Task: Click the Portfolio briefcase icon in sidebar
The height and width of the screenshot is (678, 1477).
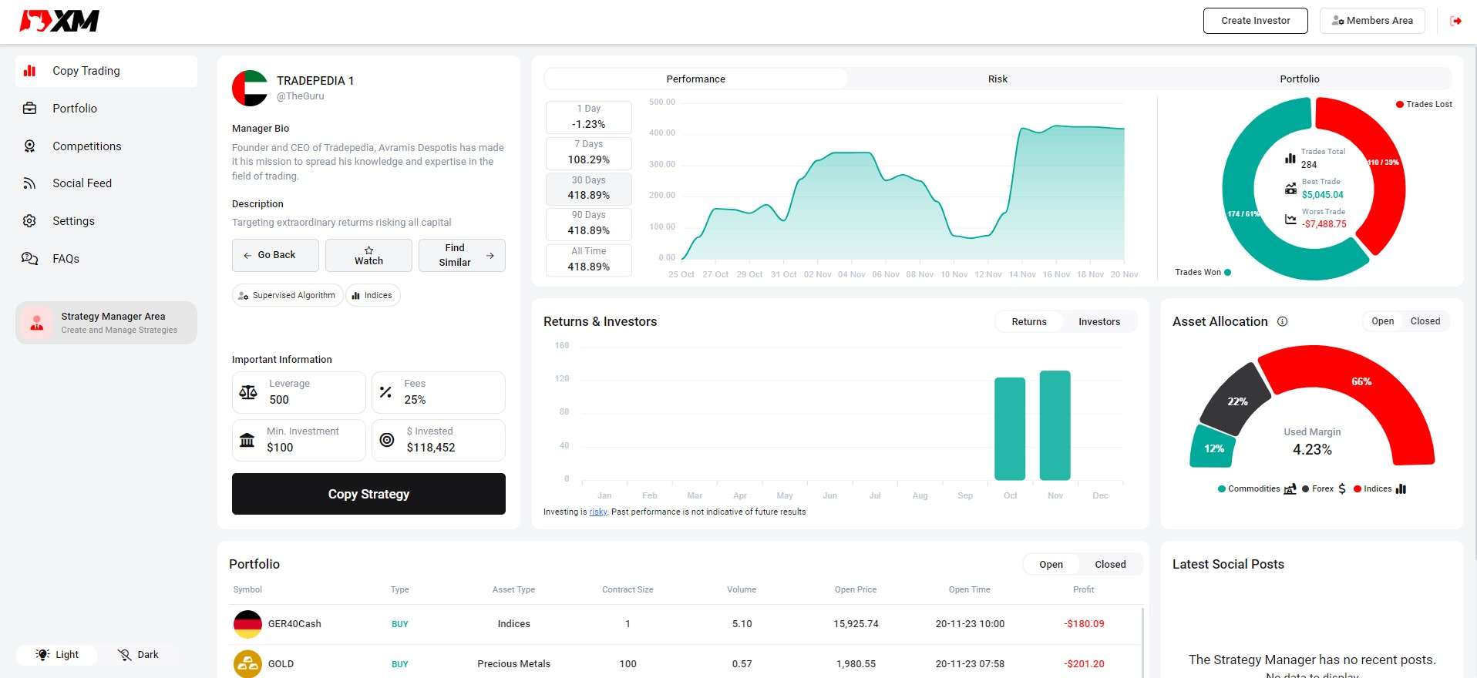Action: (x=29, y=109)
